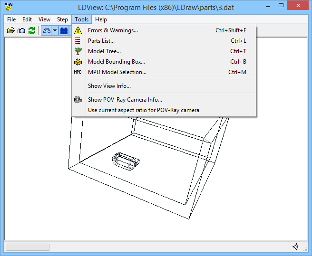Choose Show POV-Ray Camera Info... entry
The width and height of the screenshot is (312, 256).
164,100
